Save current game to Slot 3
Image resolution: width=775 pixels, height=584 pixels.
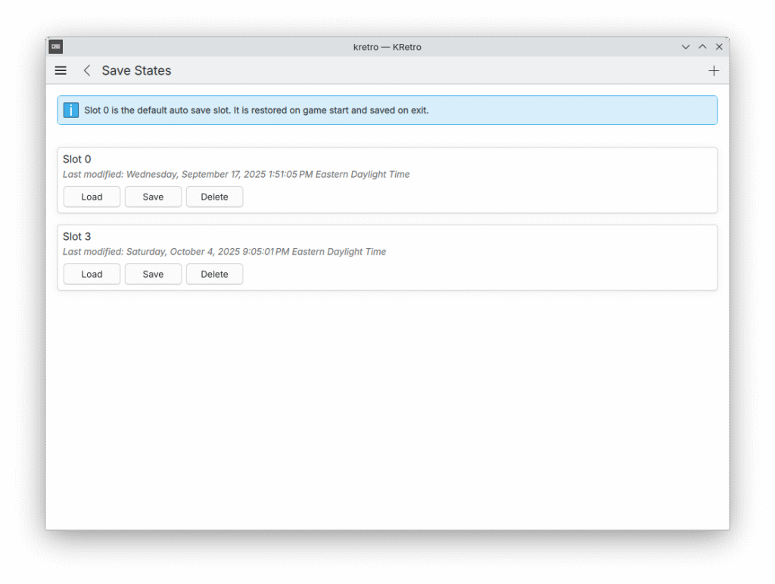pos(153,274)
